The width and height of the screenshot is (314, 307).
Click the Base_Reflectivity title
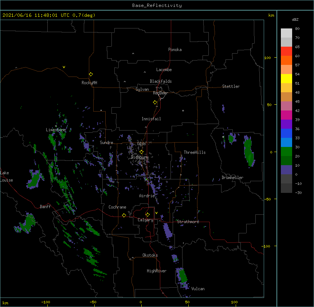tap(157, 5)
